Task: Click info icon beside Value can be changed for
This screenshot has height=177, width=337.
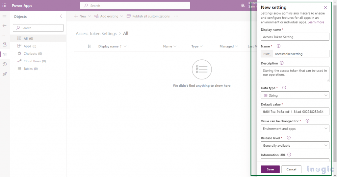Action: pyautogui.click(x=308, y=121)
